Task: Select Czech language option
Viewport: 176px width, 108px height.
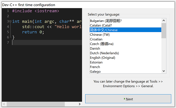Action: [x=126, y=44]
